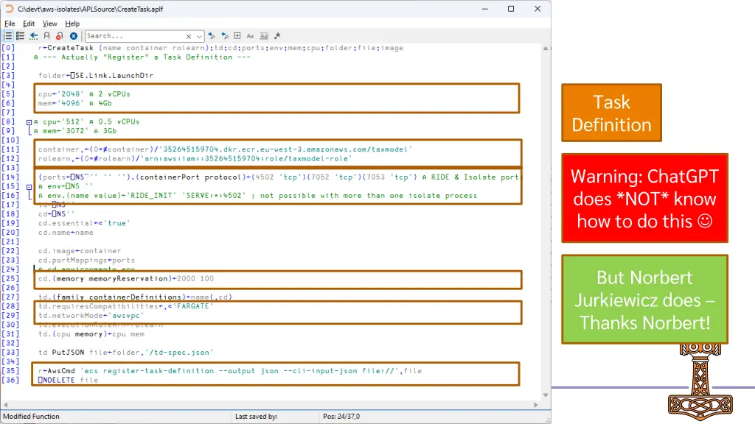755x424 pixels.
Task: Click the "cd.portMappings←ports" code line
Action: (87, 261)
